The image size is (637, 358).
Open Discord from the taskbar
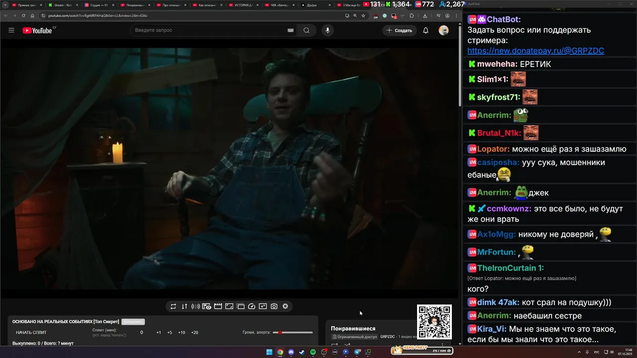click(x=291, y=352)
